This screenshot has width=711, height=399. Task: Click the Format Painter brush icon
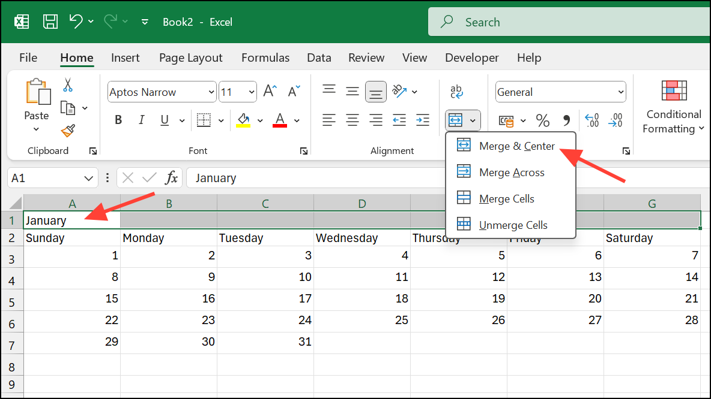click(x=68, y=131)
